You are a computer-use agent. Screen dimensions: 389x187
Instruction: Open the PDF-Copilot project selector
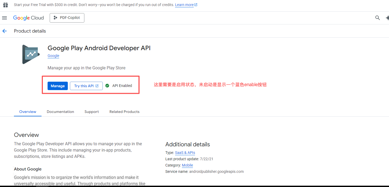pyautogui.click(x=67, y=18)
